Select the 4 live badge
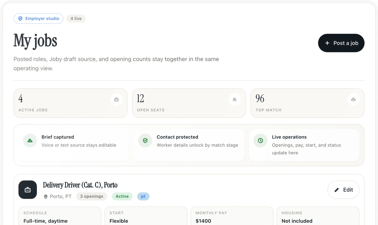The width and height of the screenshot is (378, 225). click(76, 19)
